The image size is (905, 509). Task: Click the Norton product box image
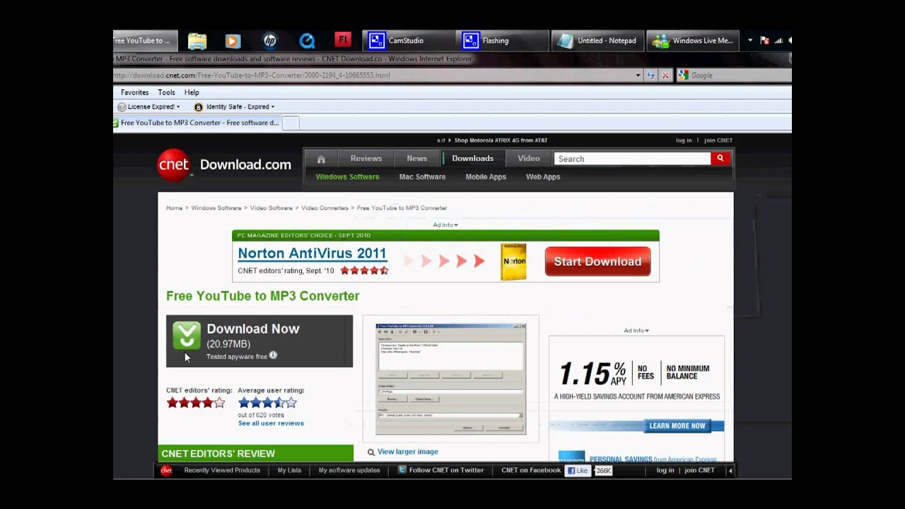[513, 262]
